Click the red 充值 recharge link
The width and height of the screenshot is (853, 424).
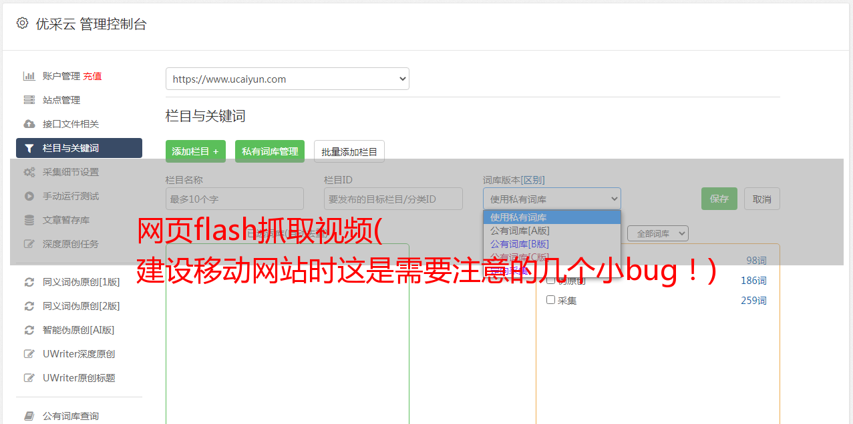tap(92, 76)
